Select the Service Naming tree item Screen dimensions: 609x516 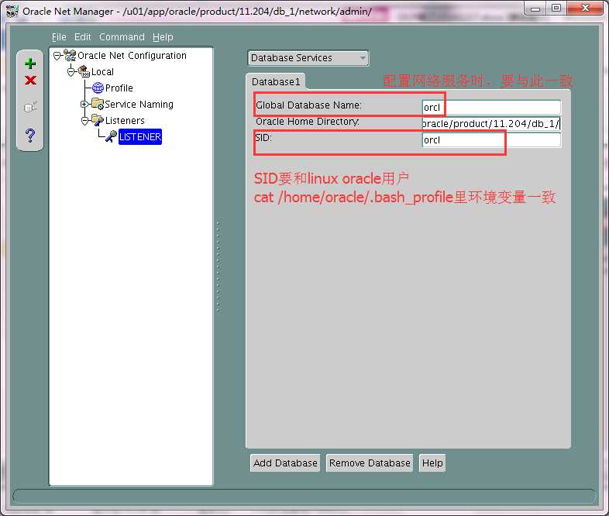click(139, 105)
